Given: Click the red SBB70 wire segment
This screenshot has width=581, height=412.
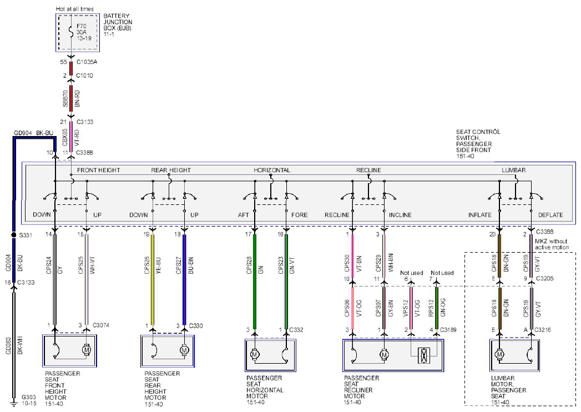Looking at the screenshot, I should (71, 99).
